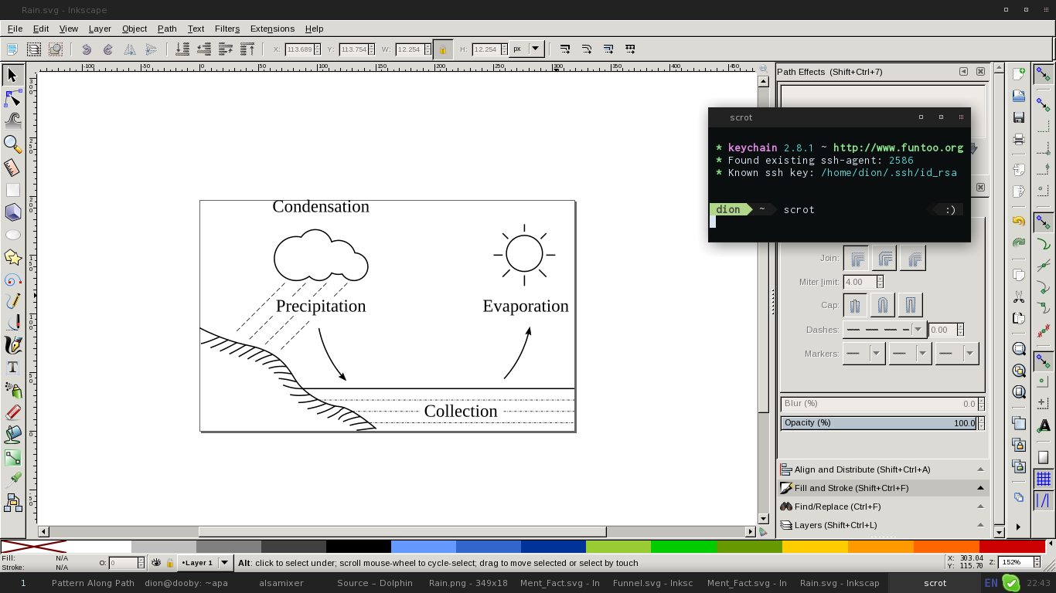Select the Ellipse tool
This screenshot has width=1056, height=593.
(x=12, y=234)
